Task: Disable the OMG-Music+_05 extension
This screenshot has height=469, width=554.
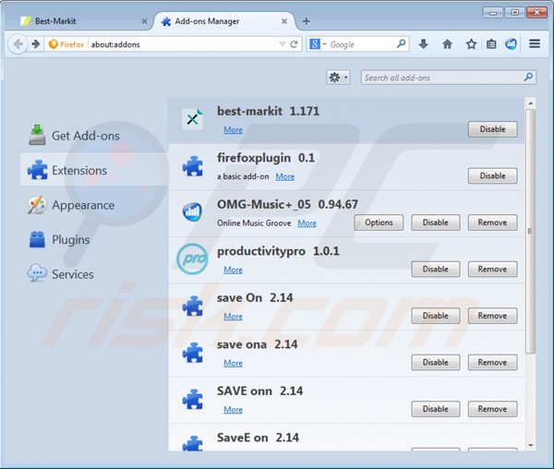Action: pyautogui.click(x=436, y=222)
